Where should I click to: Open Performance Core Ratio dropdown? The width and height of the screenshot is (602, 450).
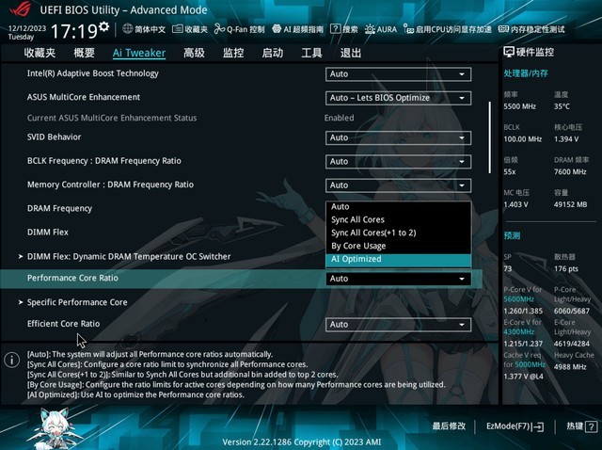398,279
